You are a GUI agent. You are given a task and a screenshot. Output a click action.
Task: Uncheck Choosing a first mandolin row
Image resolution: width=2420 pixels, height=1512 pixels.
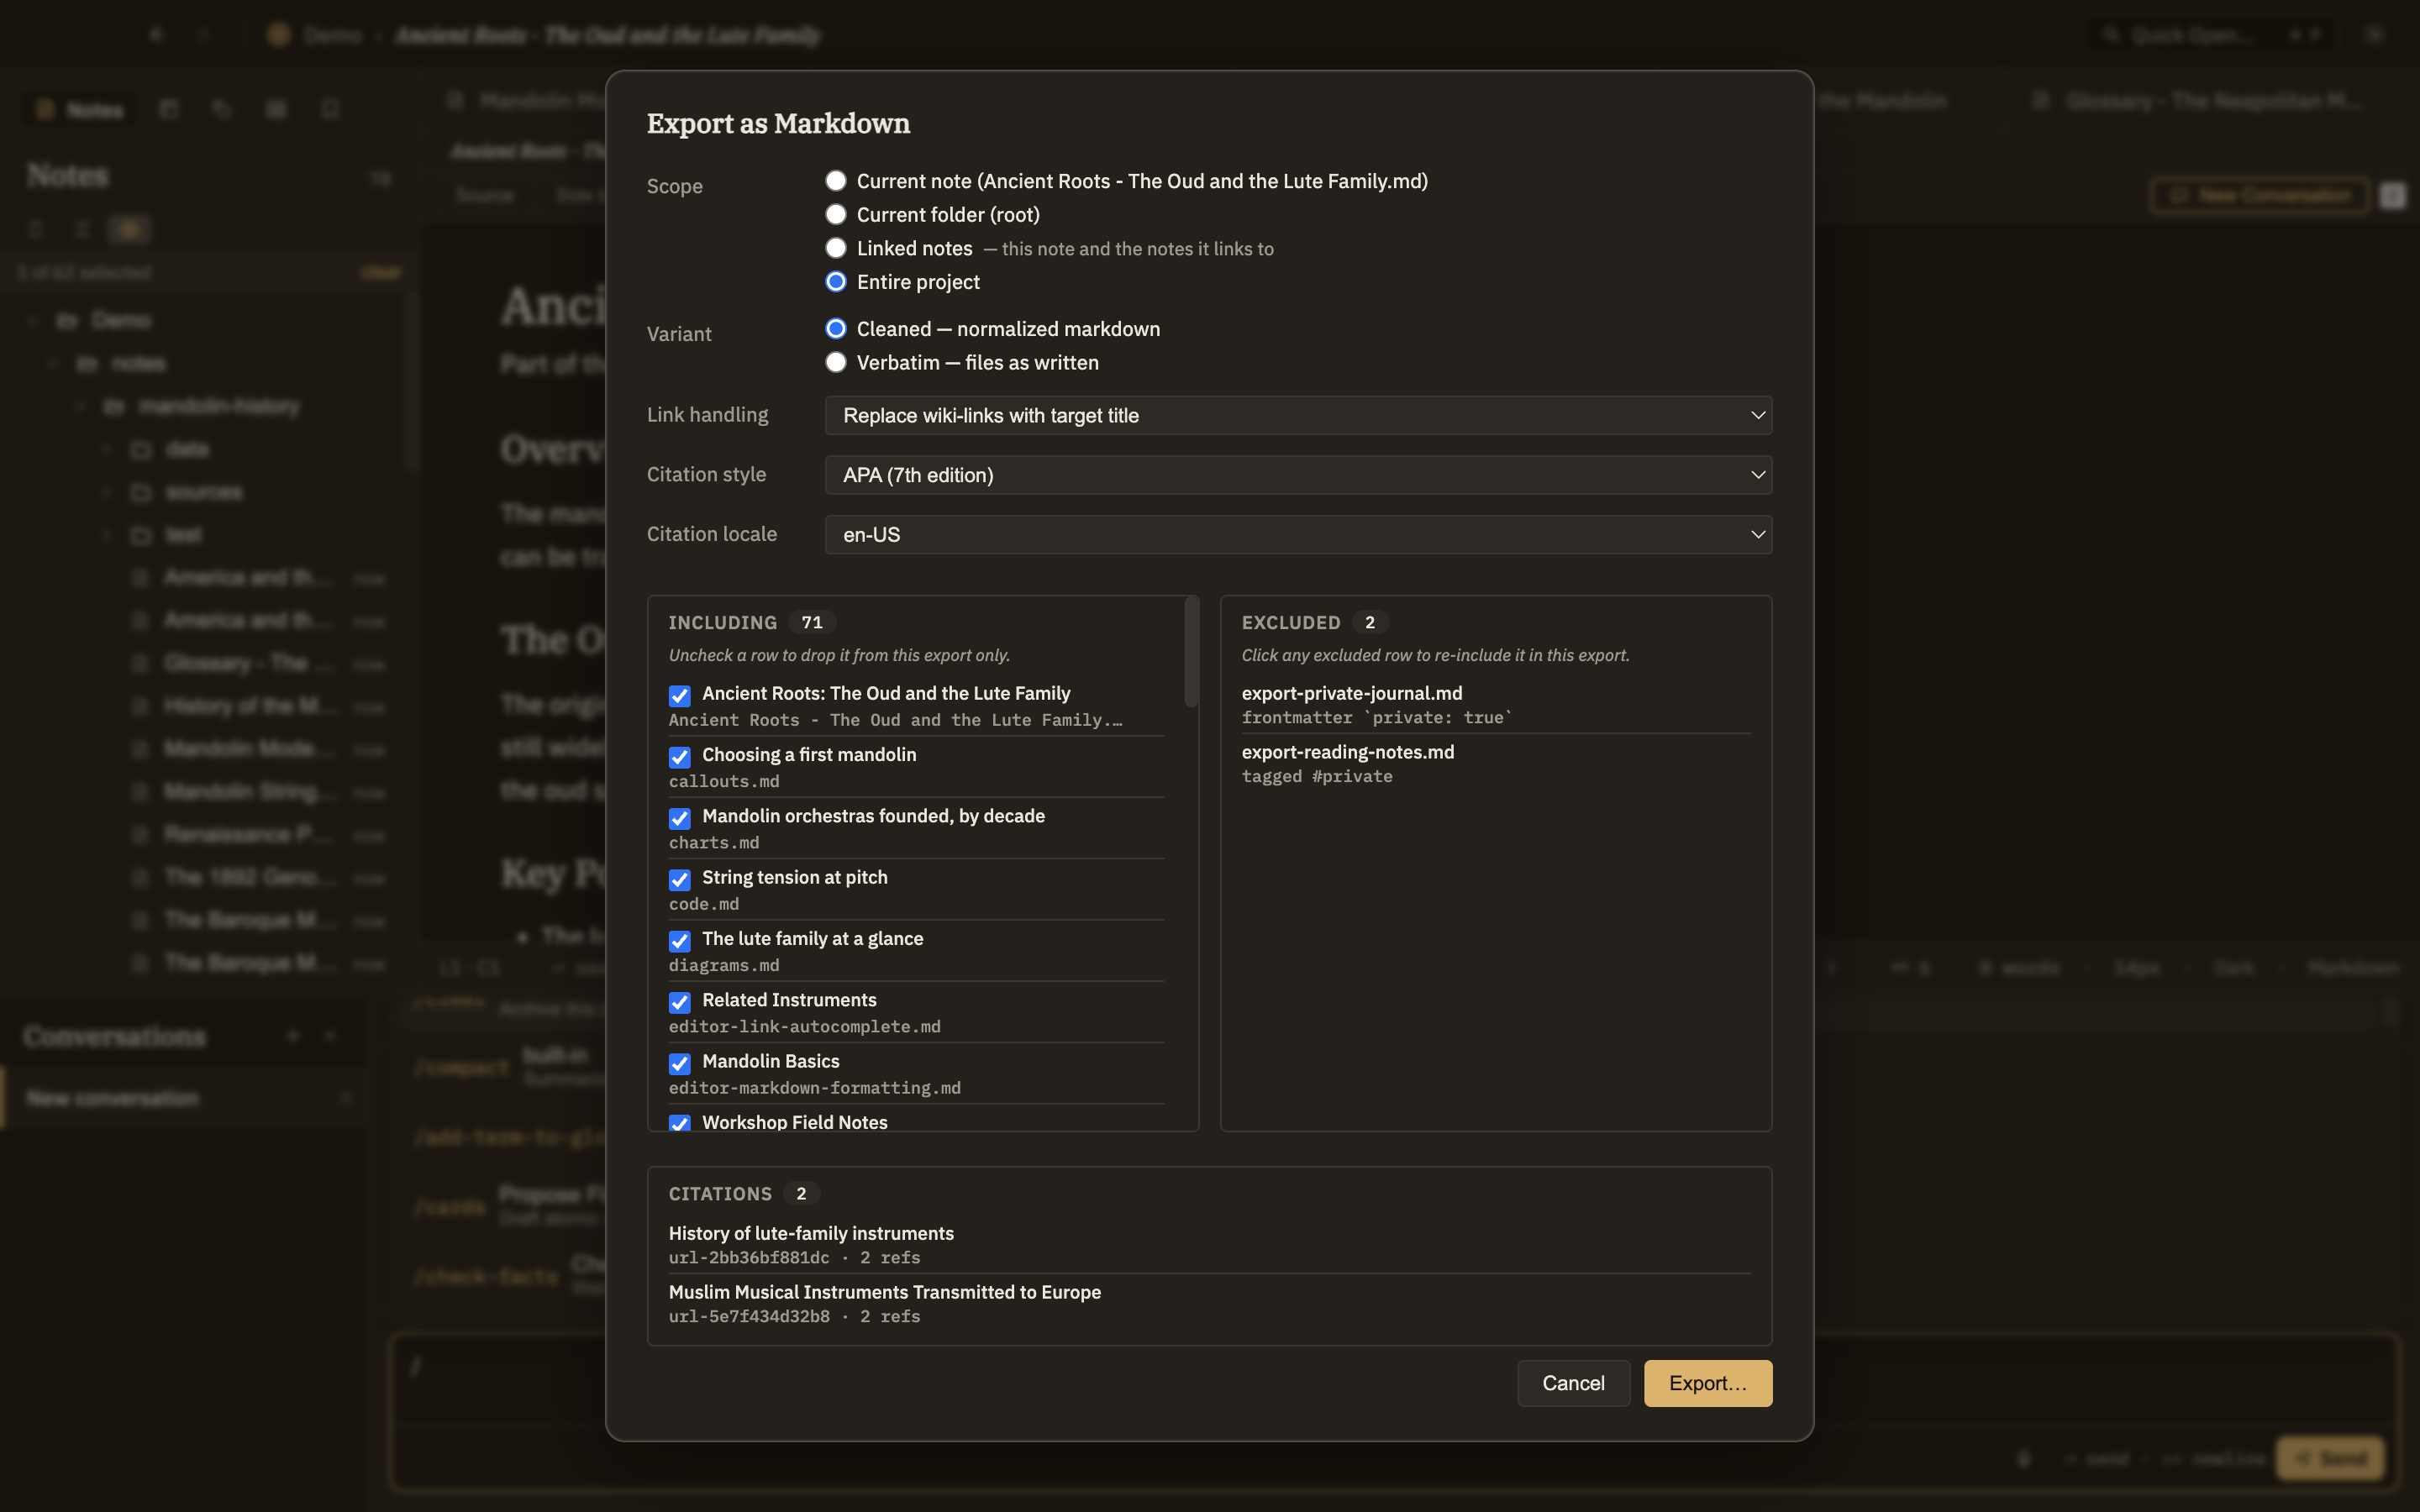680,757
